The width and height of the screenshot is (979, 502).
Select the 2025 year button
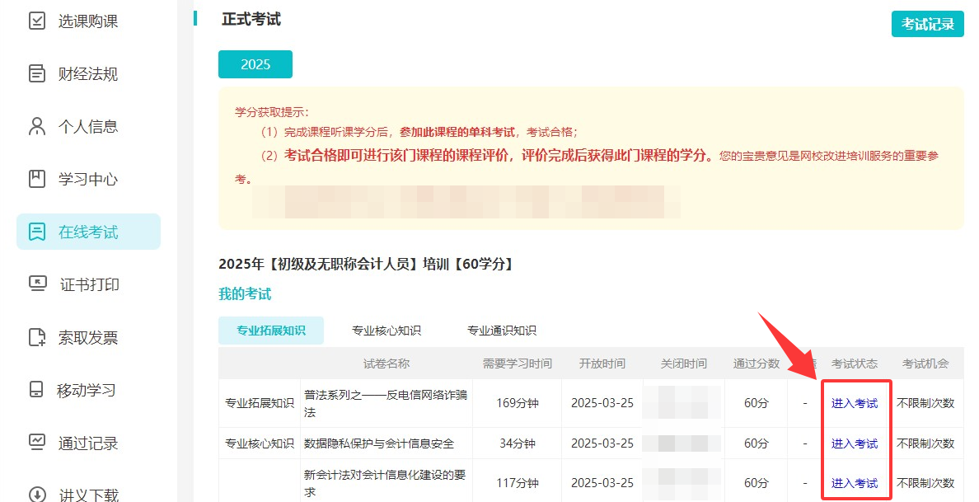pyautogui.click(x=255, y=64)
